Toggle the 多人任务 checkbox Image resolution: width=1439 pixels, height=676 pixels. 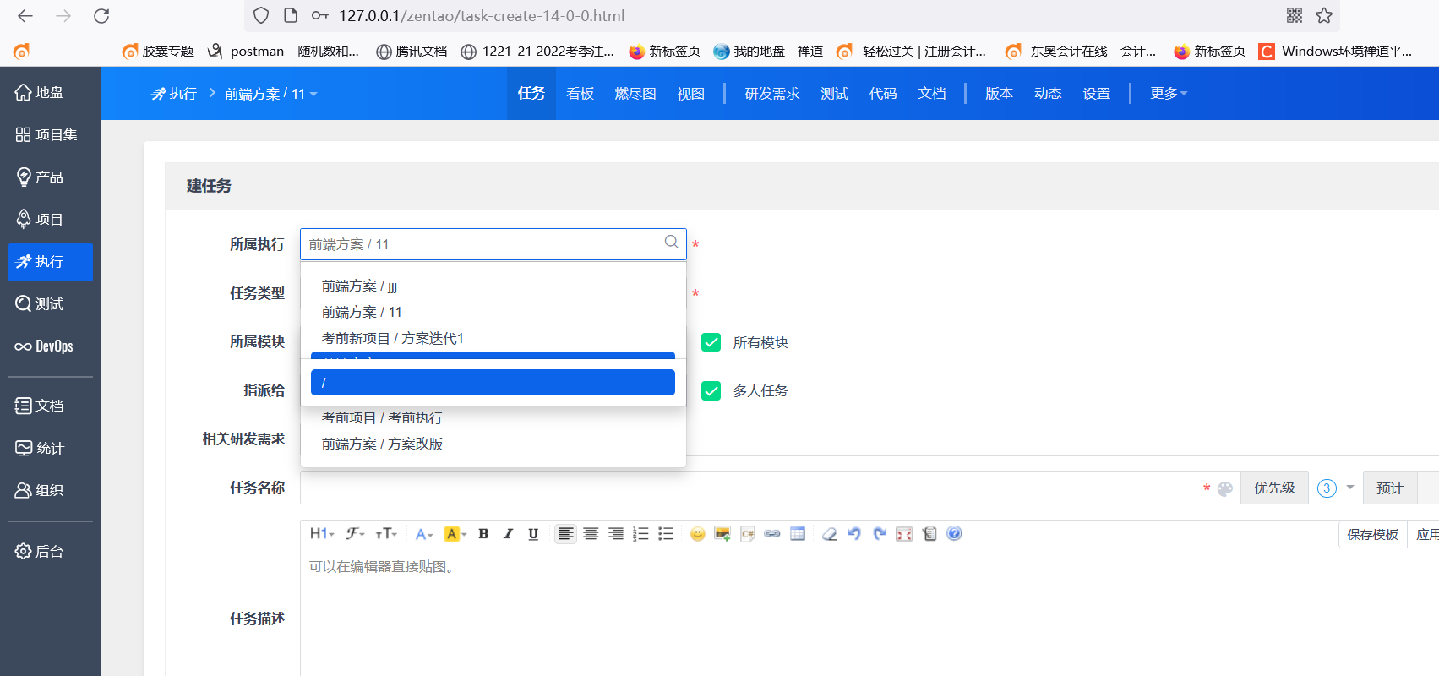711,390
